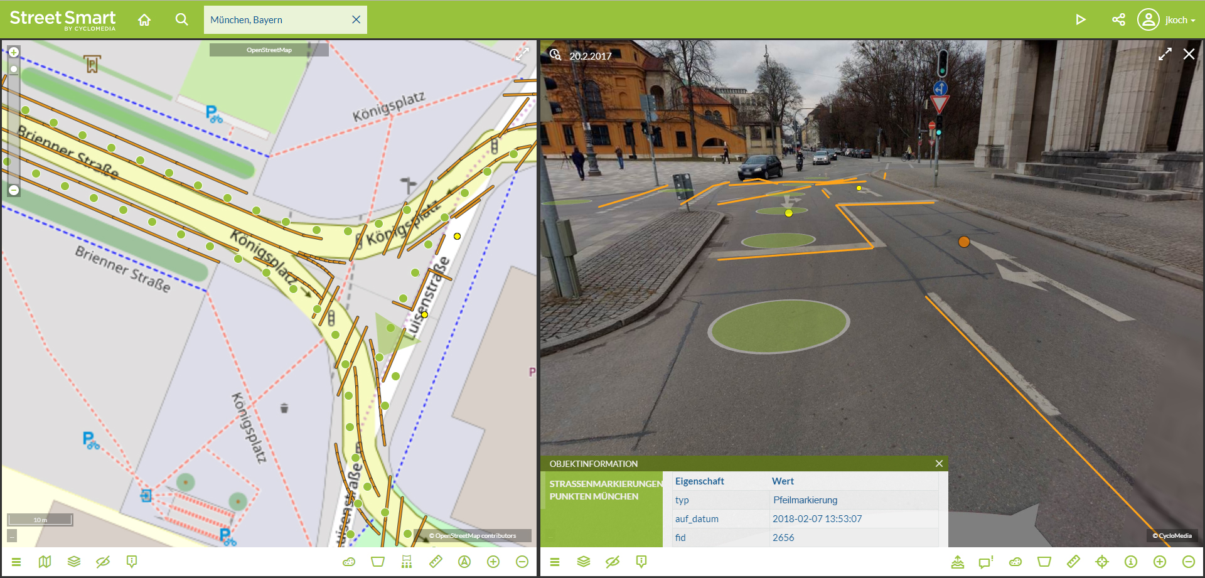Open the basemap selector map icon
The image size is (1205, 578).
45,562
